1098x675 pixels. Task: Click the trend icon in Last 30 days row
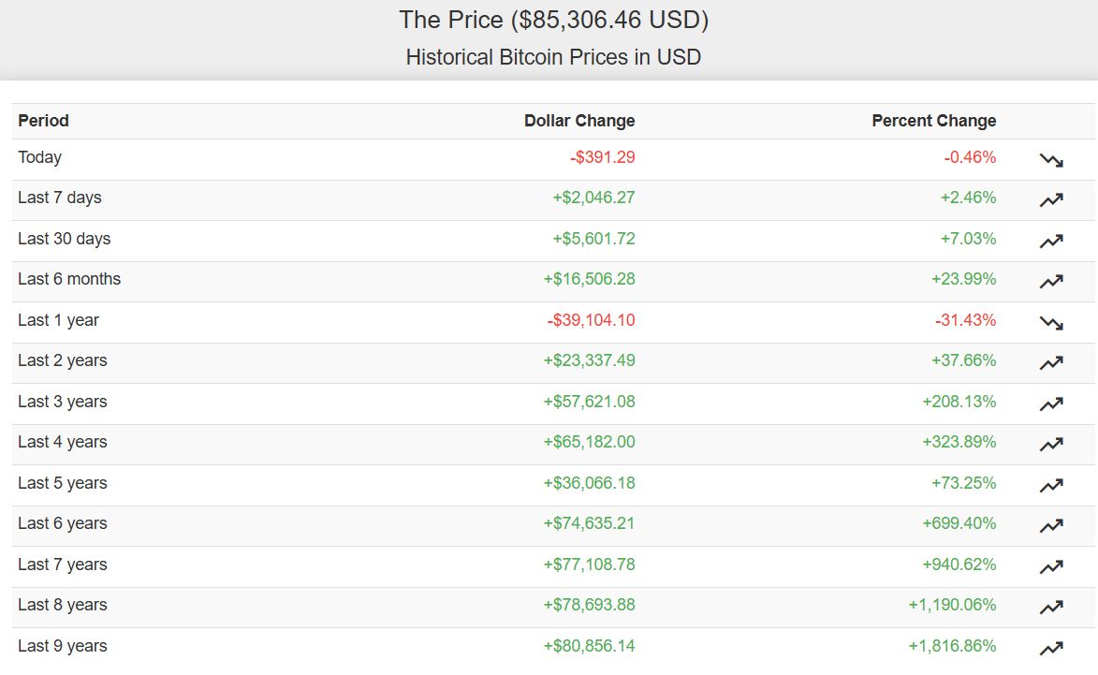[1051, 241]
